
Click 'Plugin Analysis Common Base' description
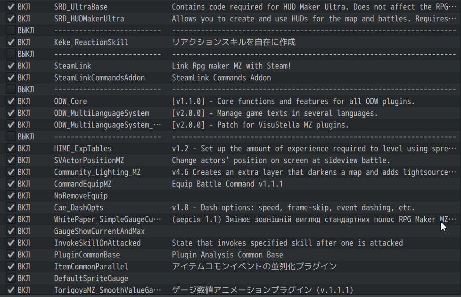(228, 255)
